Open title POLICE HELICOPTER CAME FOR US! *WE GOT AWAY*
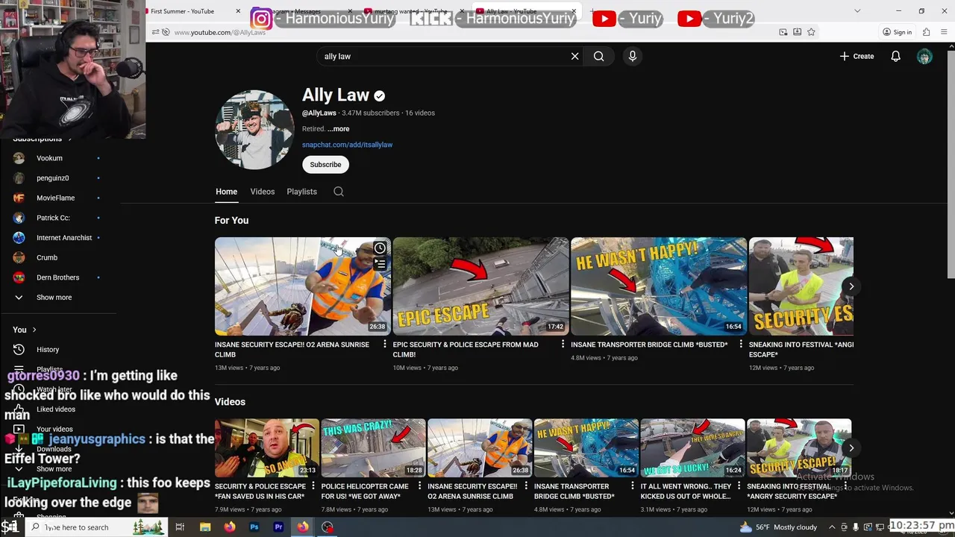Image resolution: width=955 pixels, height=537 pixels. [x=365, y=492]
